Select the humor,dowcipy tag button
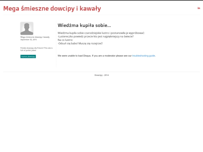The image size is (203, 152). pos(28,56)
